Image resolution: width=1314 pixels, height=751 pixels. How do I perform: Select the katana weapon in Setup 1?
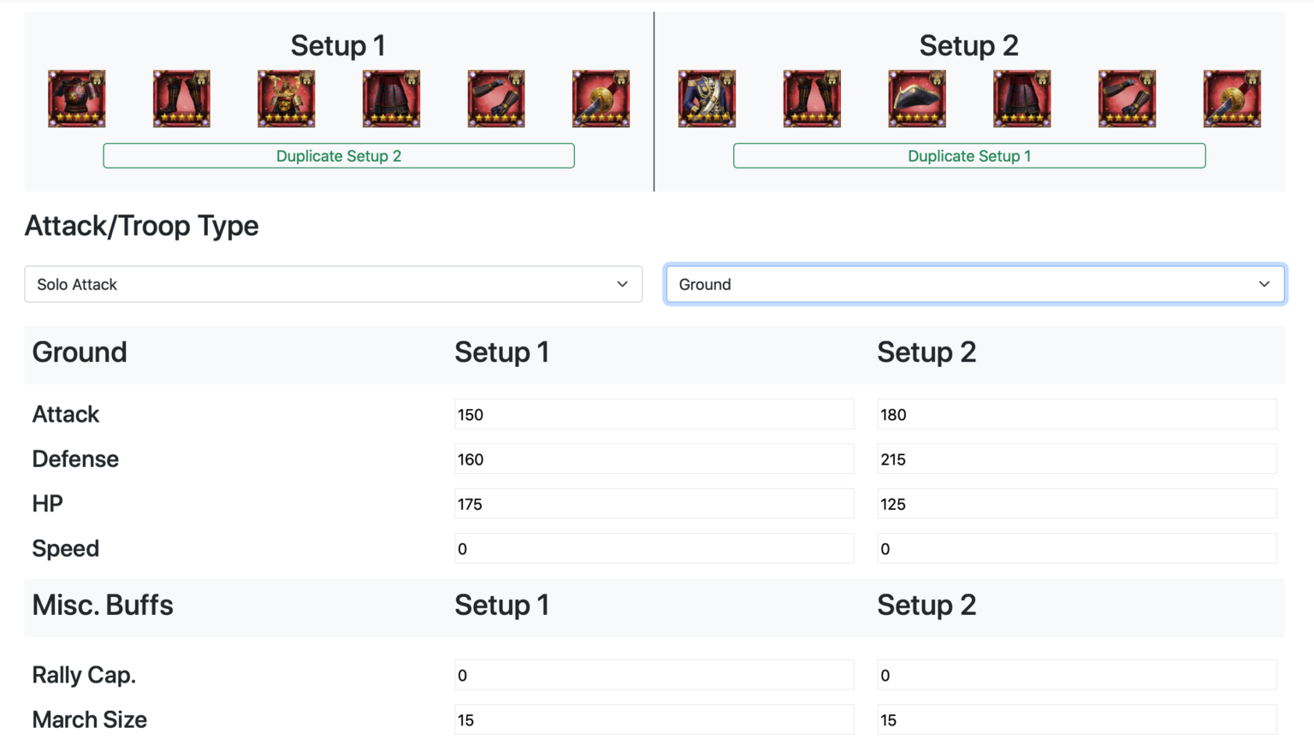(x=601, y=98)
